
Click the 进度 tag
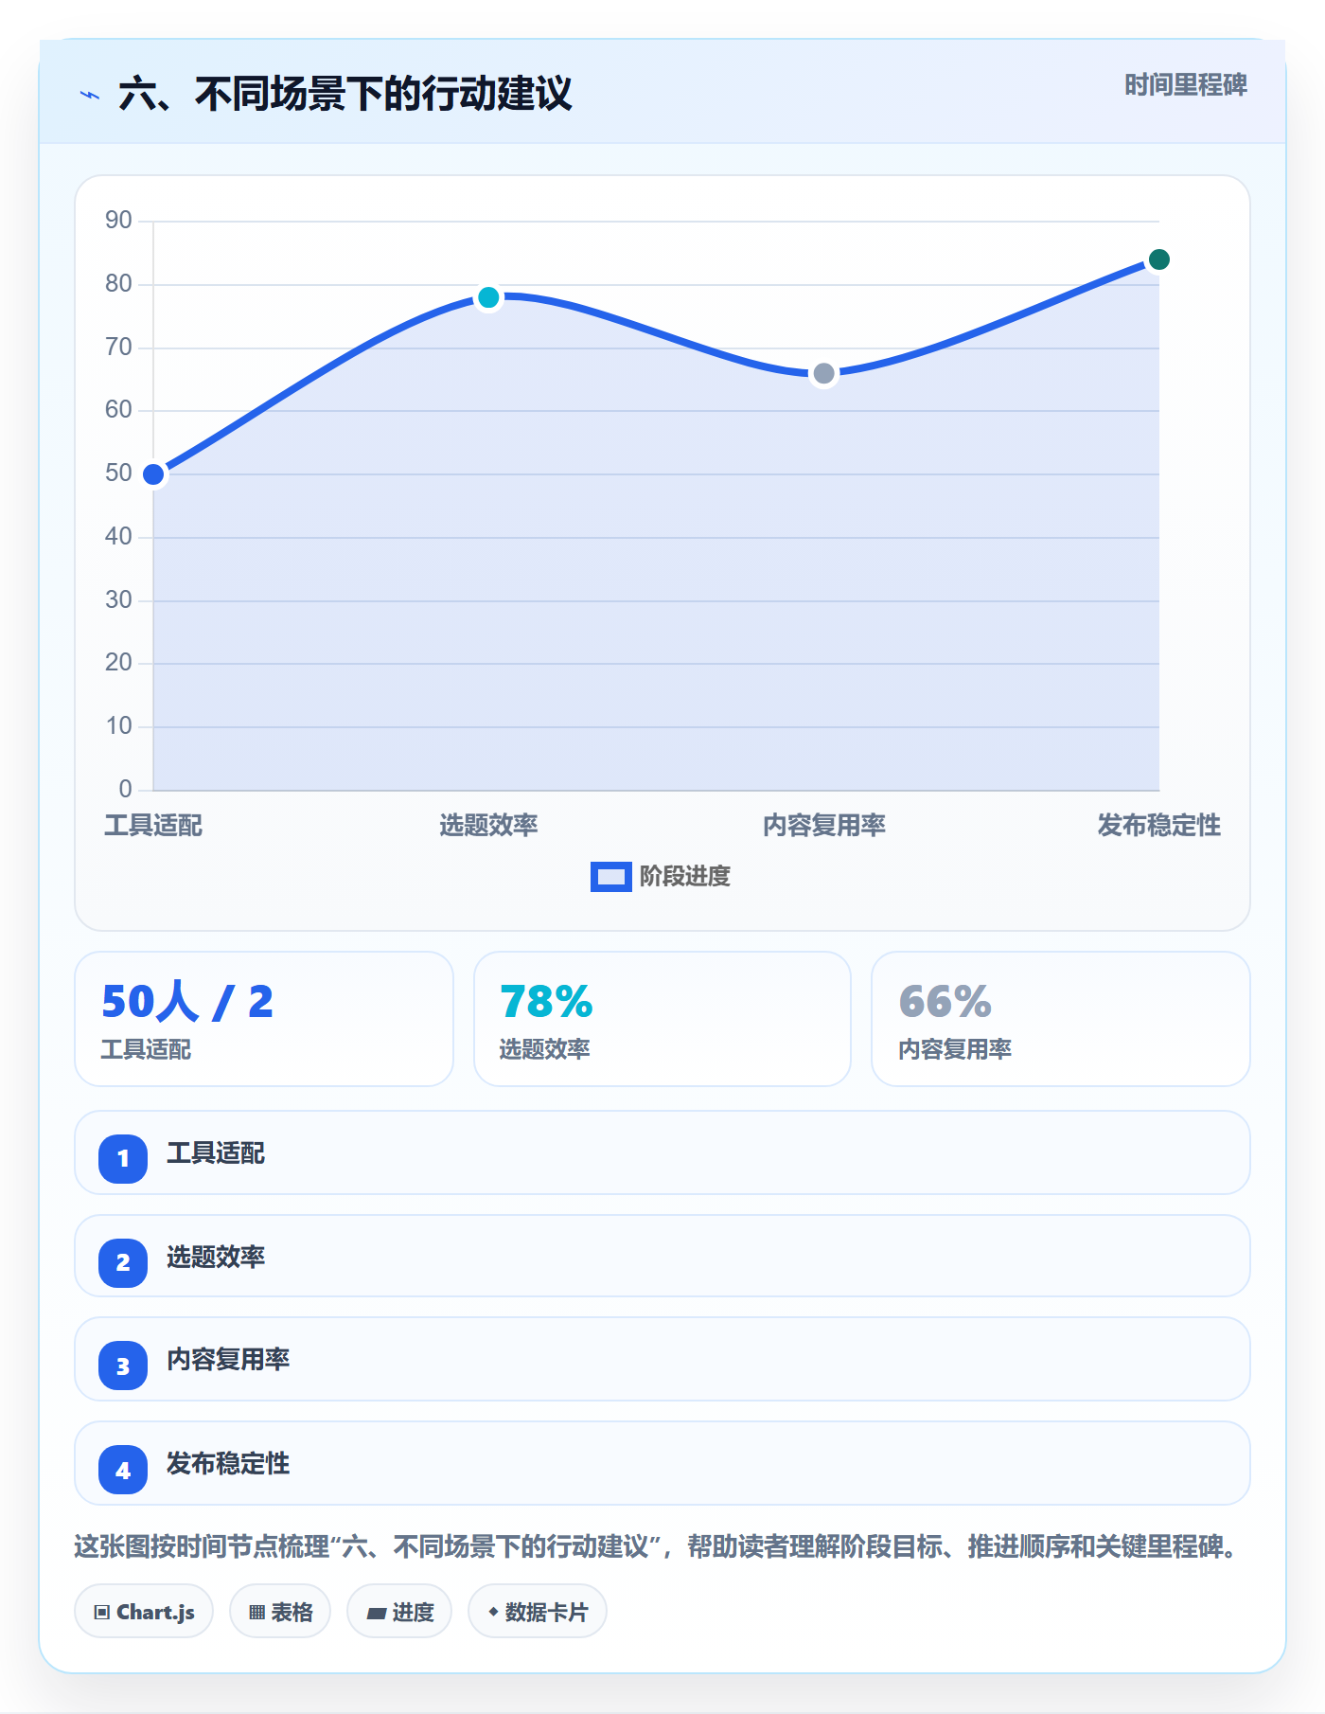point(399,1612)
